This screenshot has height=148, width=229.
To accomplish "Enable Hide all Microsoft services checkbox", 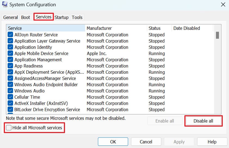I will coord(9,128).
